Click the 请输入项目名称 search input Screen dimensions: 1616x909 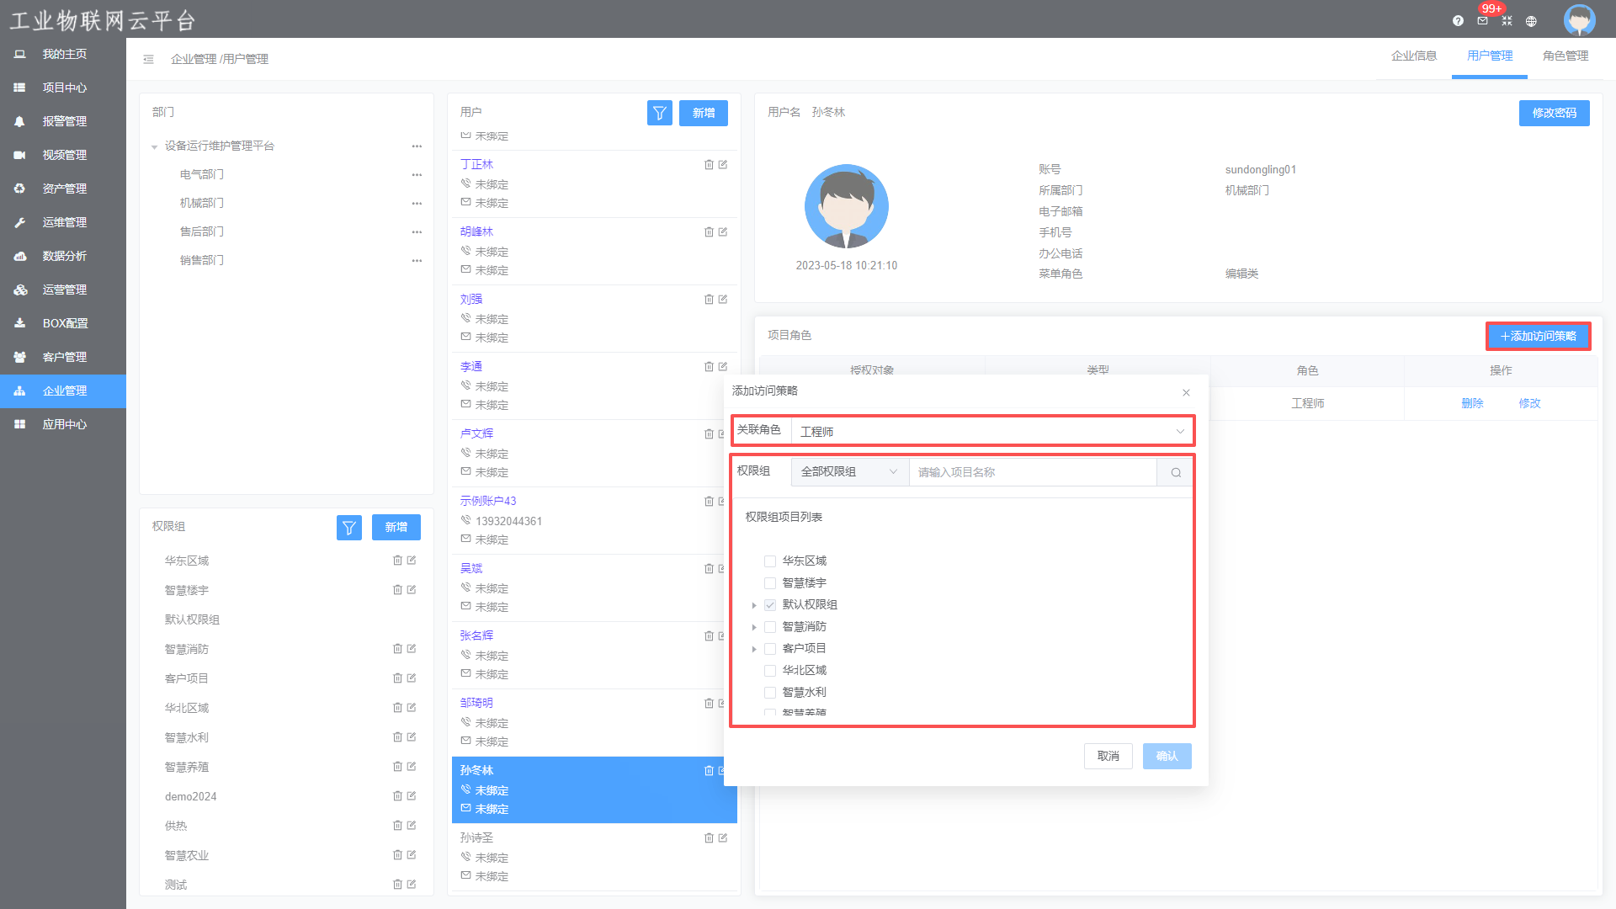pos(1032,473)
